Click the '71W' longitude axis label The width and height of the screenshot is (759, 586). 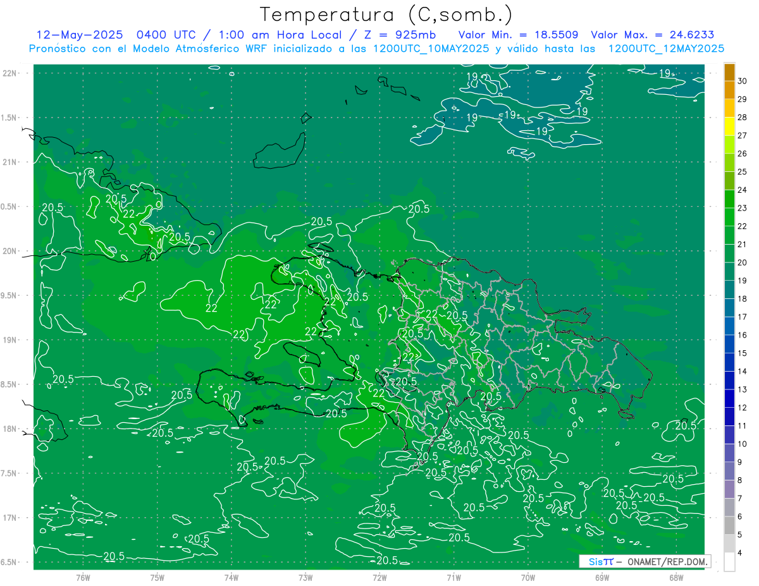pyautogui.click(x=454, y=578)
